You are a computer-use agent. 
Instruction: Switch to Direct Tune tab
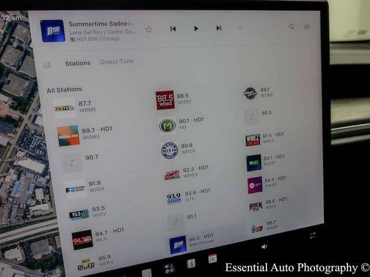pos(117,62)
